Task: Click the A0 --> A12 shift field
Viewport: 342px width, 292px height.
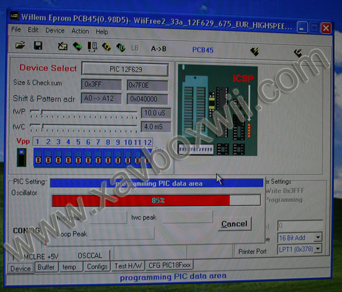Action: click(101, 98)
